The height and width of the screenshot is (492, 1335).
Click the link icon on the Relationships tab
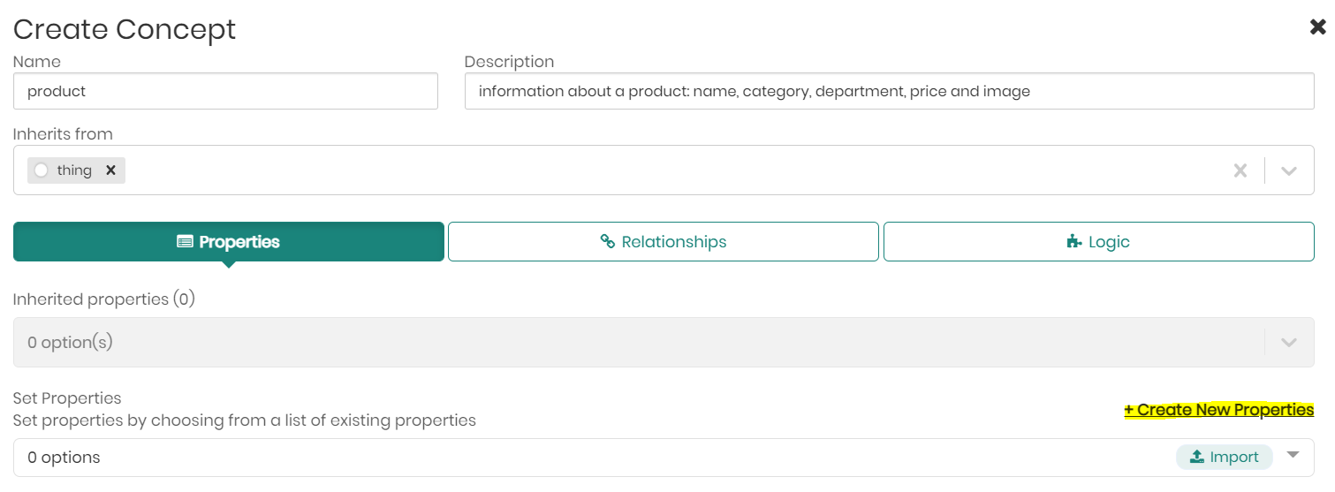(x=608, y=242)
